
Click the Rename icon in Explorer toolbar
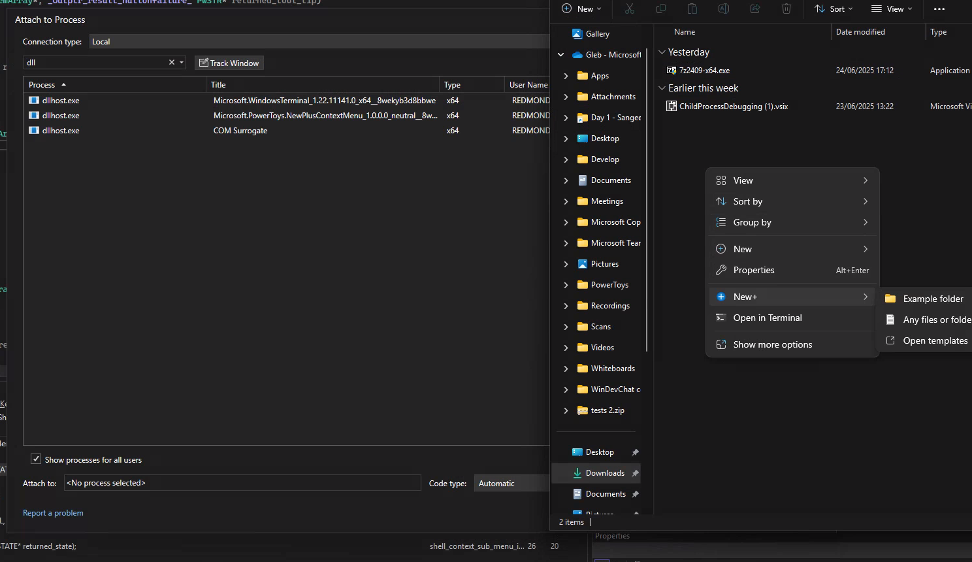point(724,8)
